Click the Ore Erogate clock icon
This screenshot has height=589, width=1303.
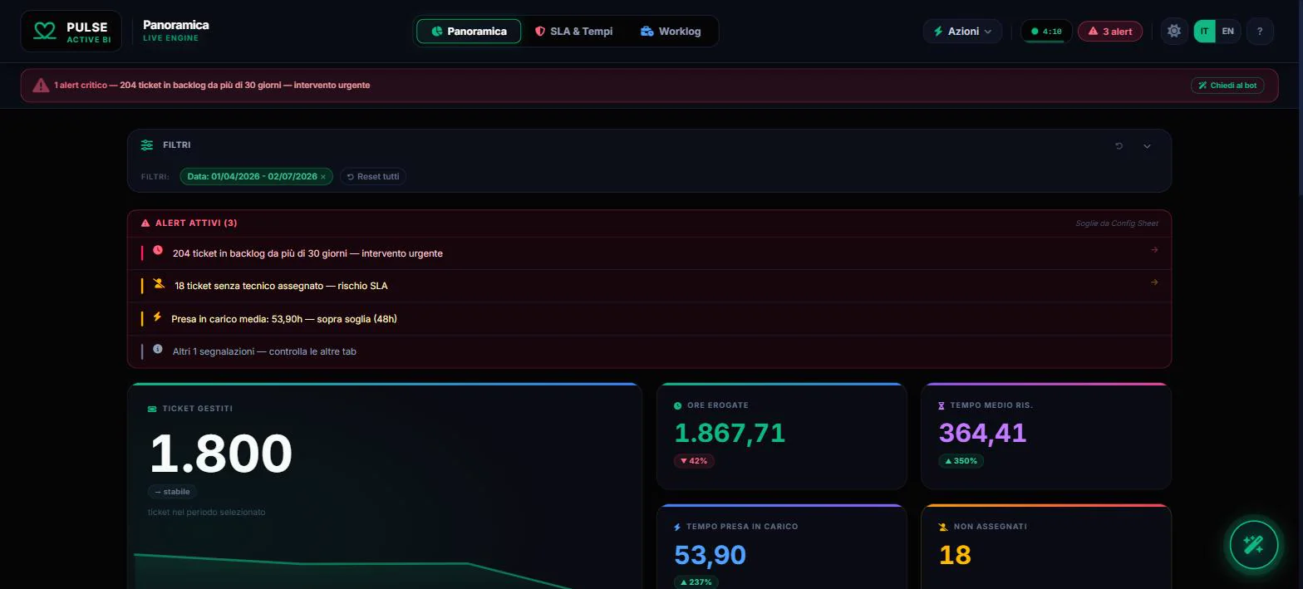click(x=677, y=405)
